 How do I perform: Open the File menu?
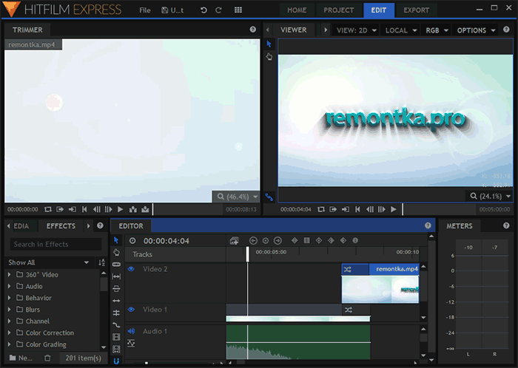[145, 10]
